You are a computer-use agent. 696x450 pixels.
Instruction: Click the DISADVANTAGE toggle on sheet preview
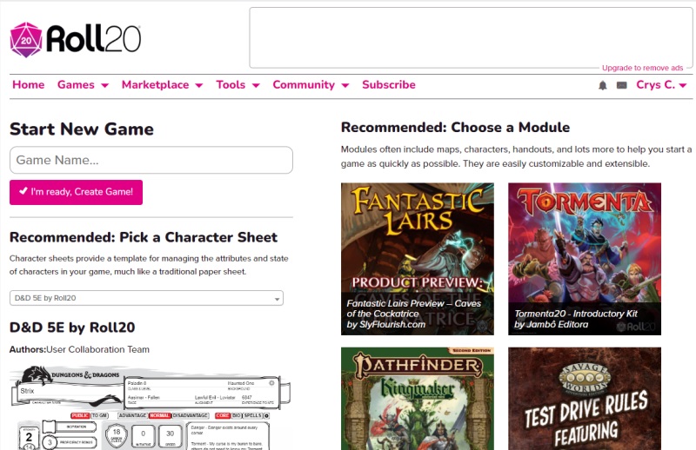click(x=190, y=415)
